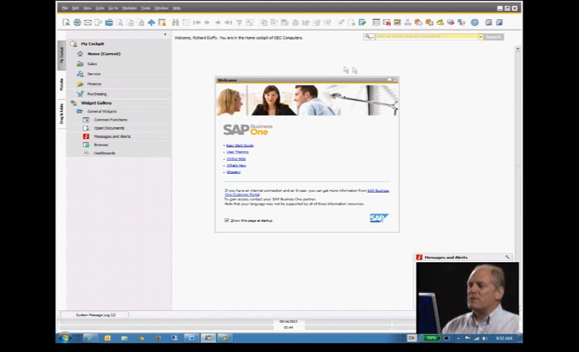Switch to the Drag & Relate vertical tab
Viewport: 579px width, 352px height.
(x=62, y=114)
